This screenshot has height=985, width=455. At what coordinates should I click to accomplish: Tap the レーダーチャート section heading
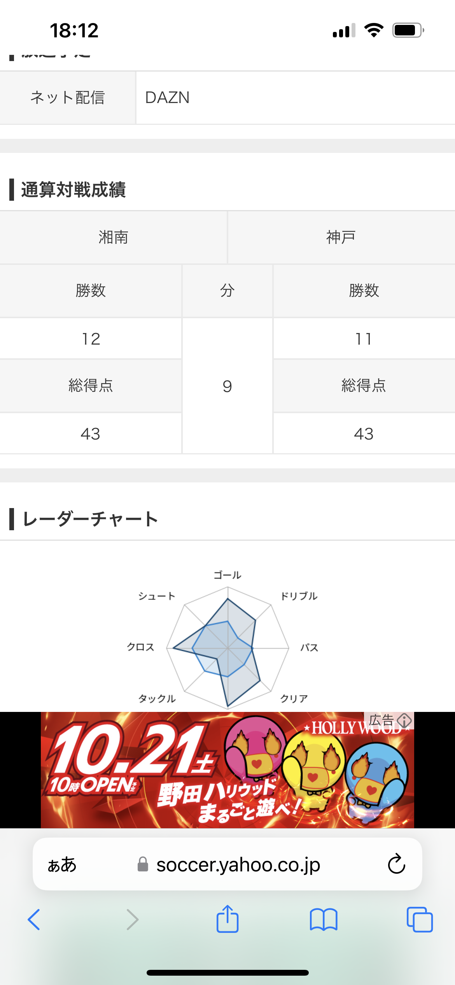pyautogui.click(x=90, y=519)
